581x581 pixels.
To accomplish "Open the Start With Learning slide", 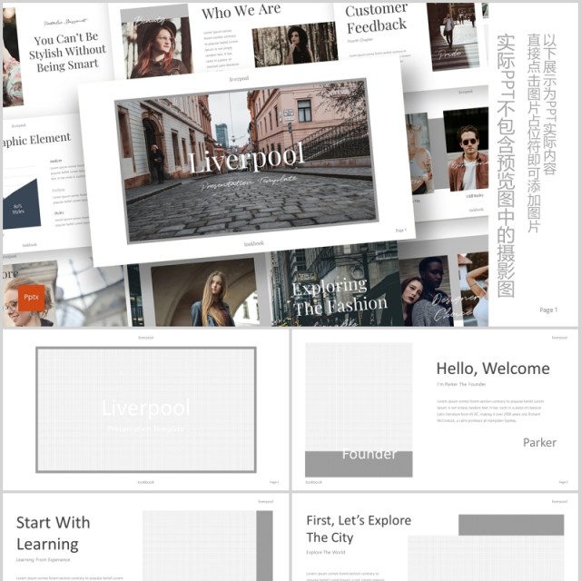I will click(145, 537).
